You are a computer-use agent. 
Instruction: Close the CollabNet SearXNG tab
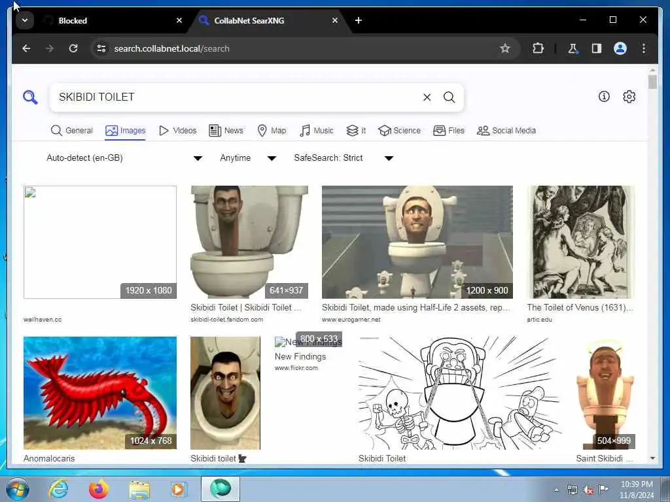coord(335,20)
